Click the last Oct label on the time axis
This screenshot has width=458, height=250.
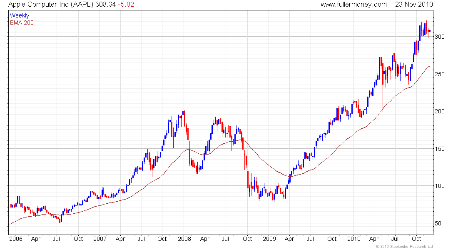pyautogui.click(x=416, y=239)
